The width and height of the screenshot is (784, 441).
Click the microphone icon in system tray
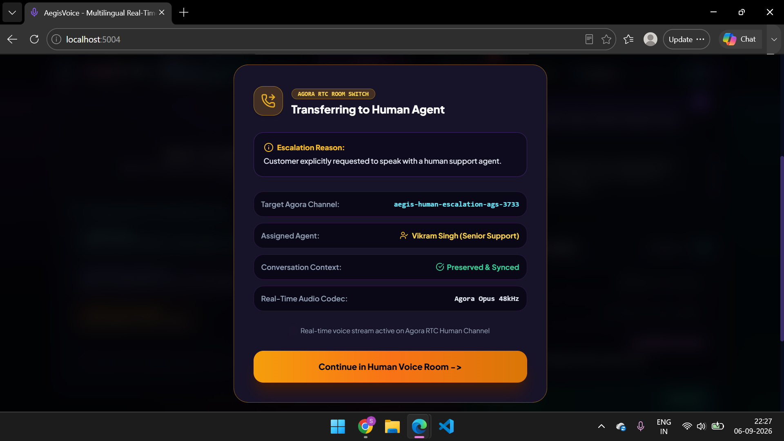(x=641, y=426)
